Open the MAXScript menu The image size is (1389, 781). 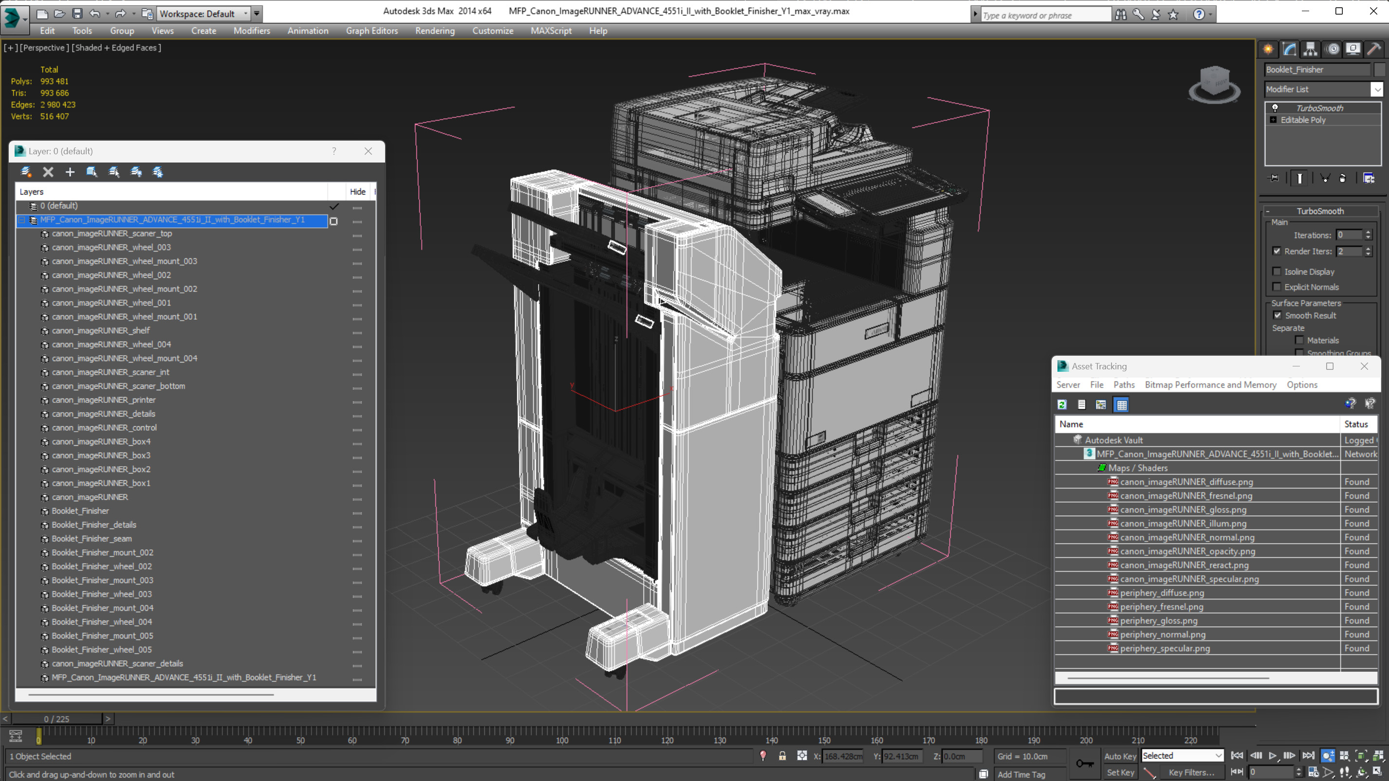551,31
